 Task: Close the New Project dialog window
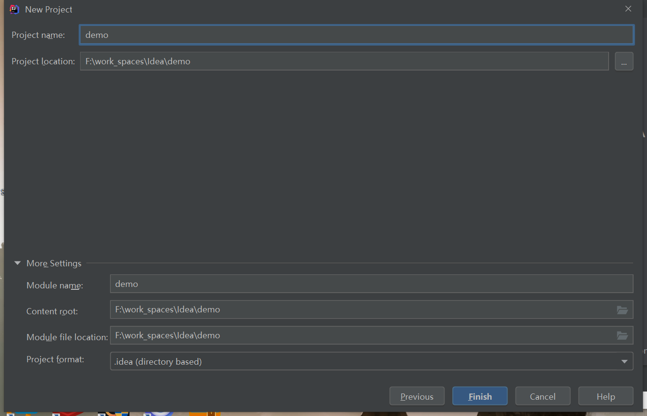628,9
